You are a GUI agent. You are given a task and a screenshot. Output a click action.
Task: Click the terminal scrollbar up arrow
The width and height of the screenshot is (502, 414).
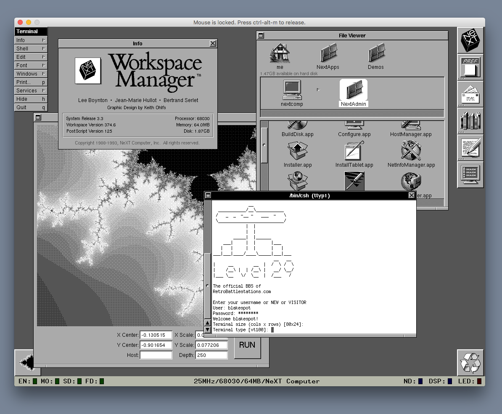coord(207,323)
